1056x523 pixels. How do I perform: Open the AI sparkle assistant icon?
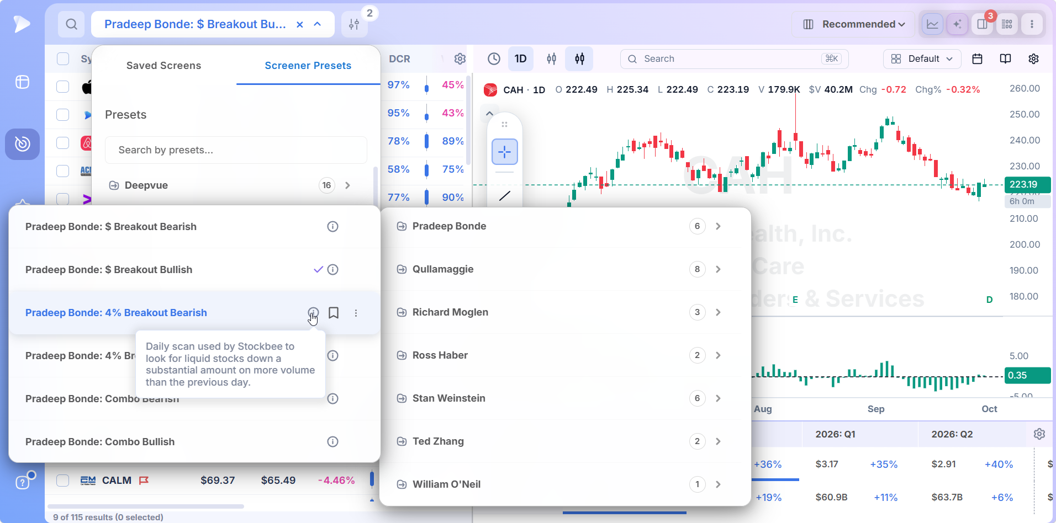957,24
